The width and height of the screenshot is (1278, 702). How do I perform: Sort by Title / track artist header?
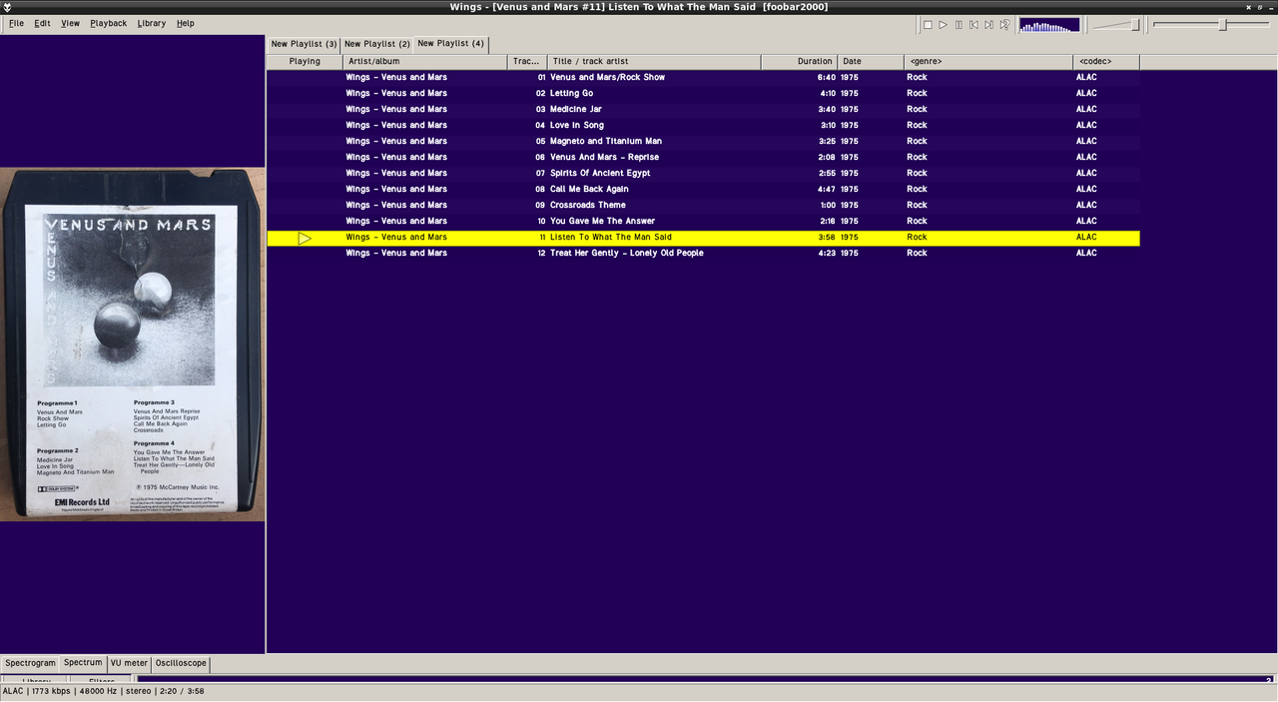(654, 61)
